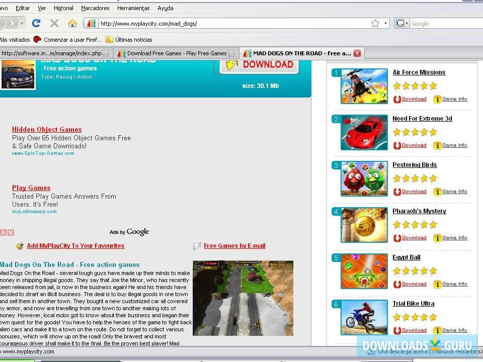The width and height of the screenshot is (483, 362).
Task: Click the Download icon under Air Force Missions
Action: coord(397,99)
